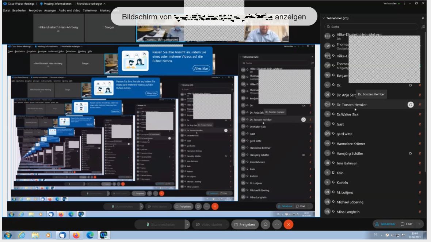The height and width of the screenshot is (242, 431).
Task: Open the Anzeigen menu
Action: coord(50,11)
